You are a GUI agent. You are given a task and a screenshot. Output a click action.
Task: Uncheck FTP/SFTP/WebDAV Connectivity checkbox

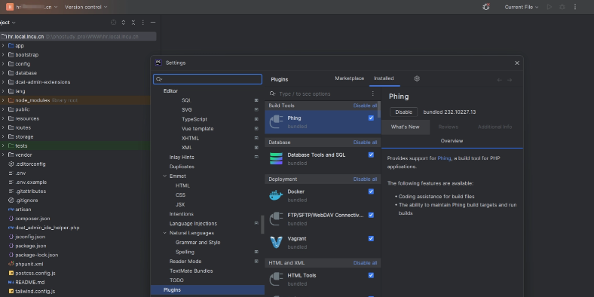point(371,215)
